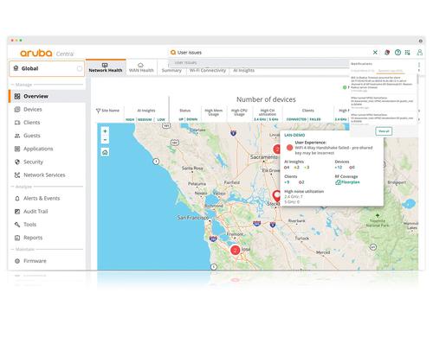Click the High Mem Usage column header
Image resolution: width=433 pixels, height=337 pixels.
[x=214, y=112]
